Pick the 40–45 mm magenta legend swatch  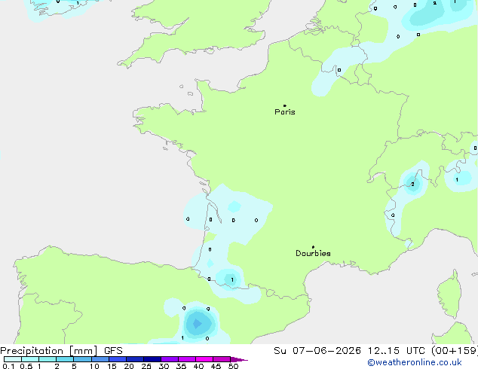coord(204,359)
